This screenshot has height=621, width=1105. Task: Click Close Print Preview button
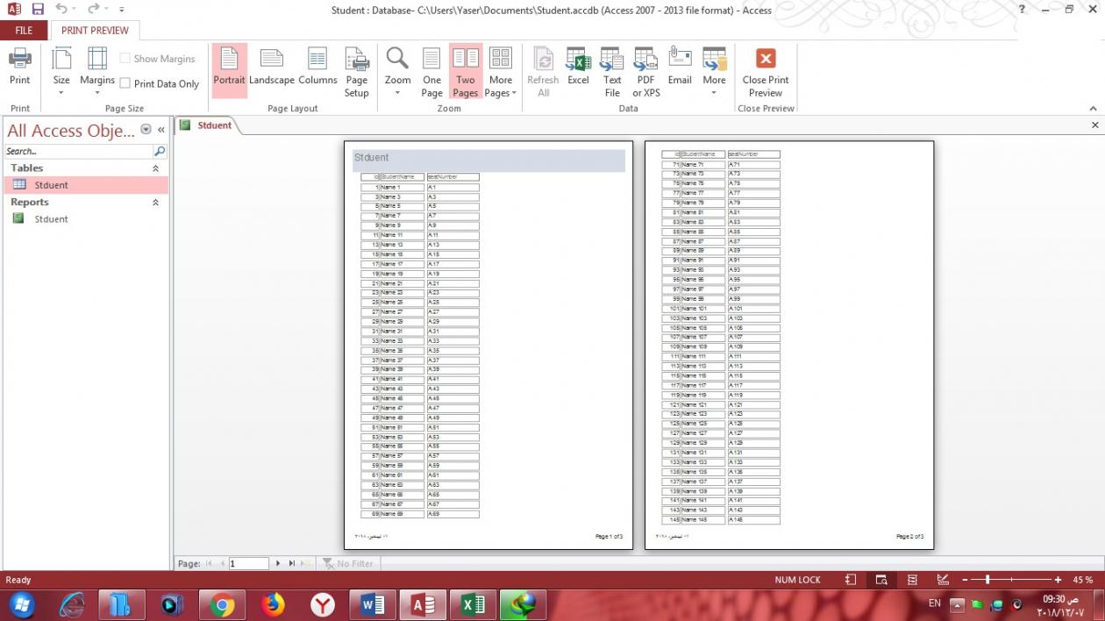pyautogui.click(x=766, y=71)
